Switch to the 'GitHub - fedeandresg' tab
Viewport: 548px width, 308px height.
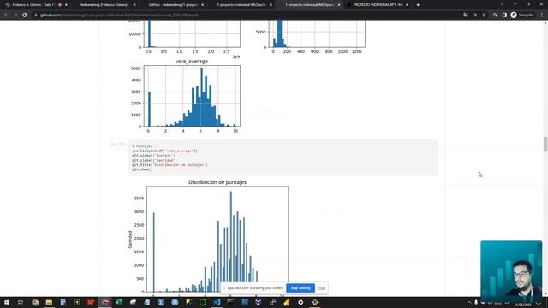(x=172, y=5)
